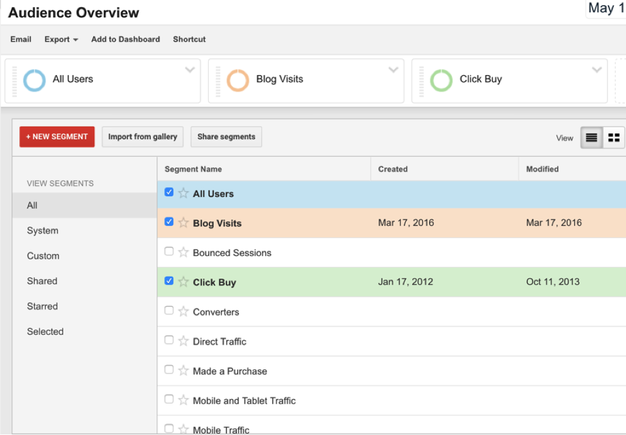Click Import from gallery button

143,137
